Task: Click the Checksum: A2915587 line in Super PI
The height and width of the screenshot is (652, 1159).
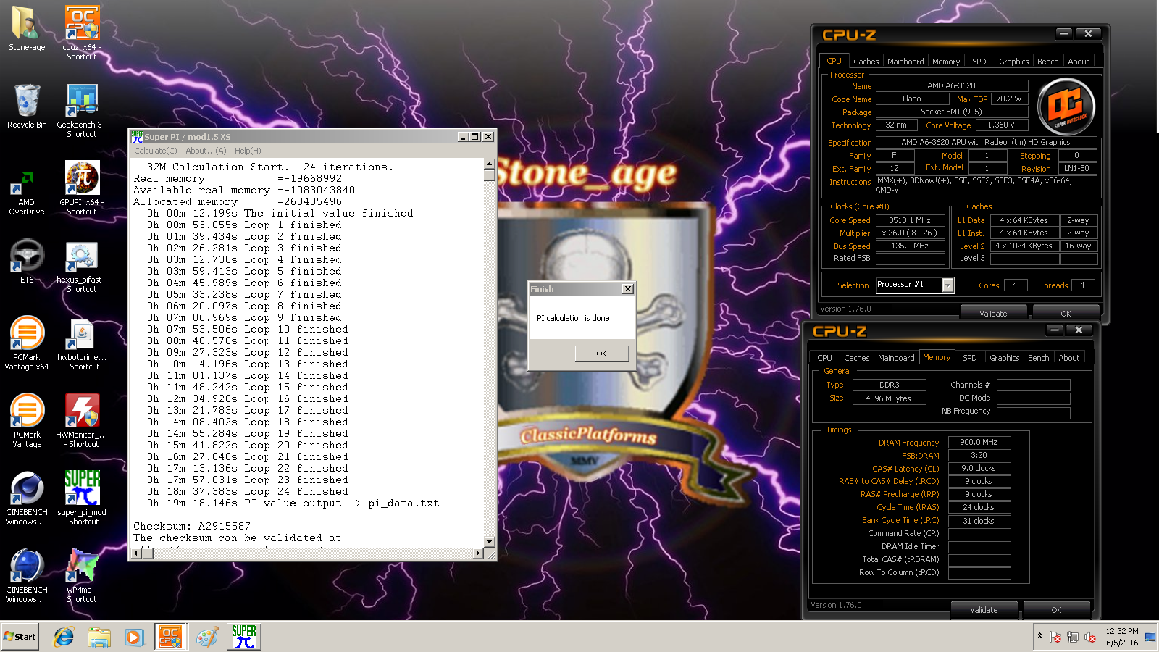Action: click(x=192, y=526)
